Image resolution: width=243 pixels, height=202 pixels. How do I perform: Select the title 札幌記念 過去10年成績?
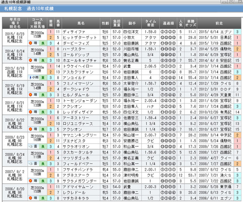click(29, 9)
